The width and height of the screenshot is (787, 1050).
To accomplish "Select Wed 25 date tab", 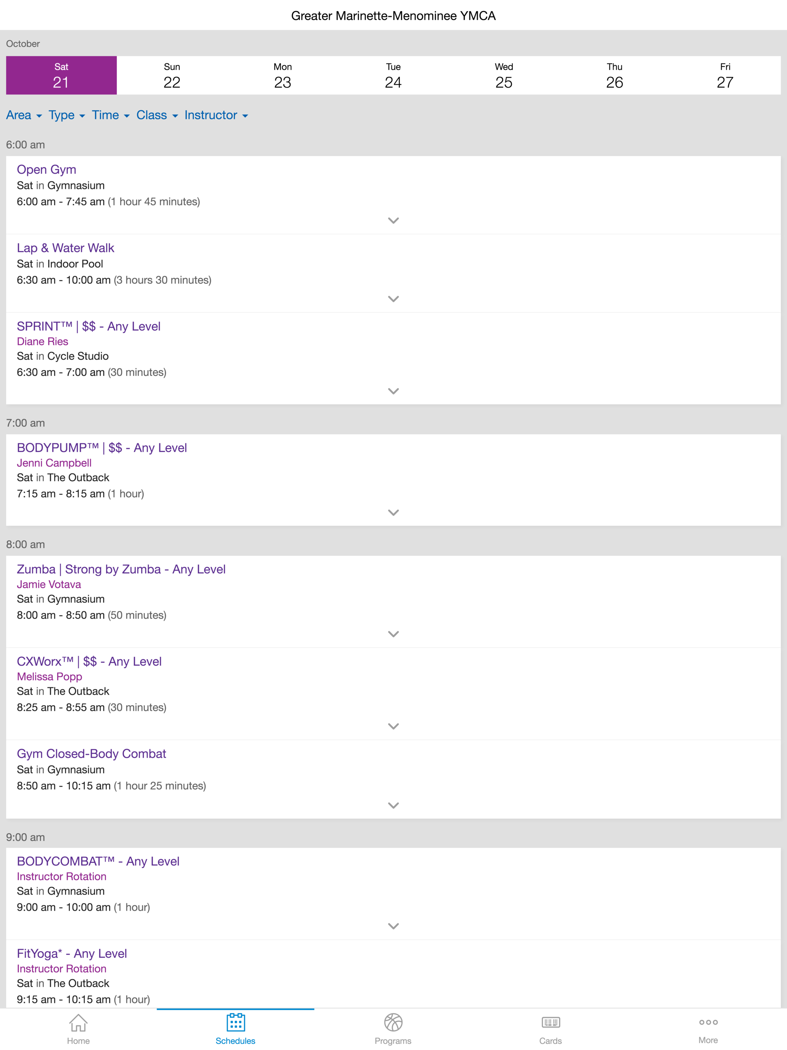I will coord(504,75).
